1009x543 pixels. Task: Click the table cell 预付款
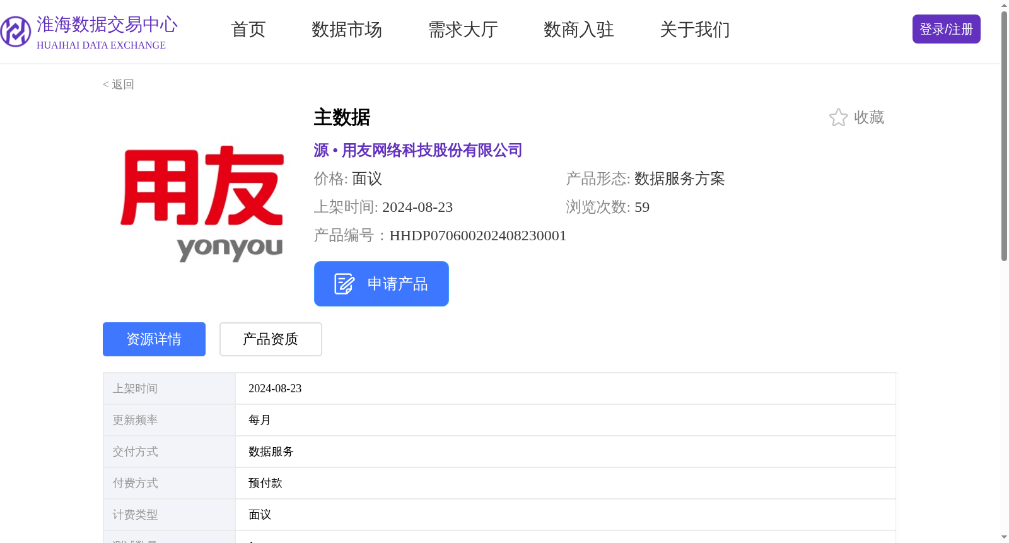(x=566, y=483)
